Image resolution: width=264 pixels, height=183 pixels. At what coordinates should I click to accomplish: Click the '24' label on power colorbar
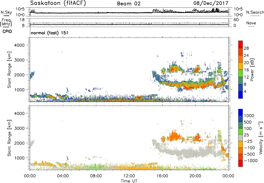click(x=246, y=55)
